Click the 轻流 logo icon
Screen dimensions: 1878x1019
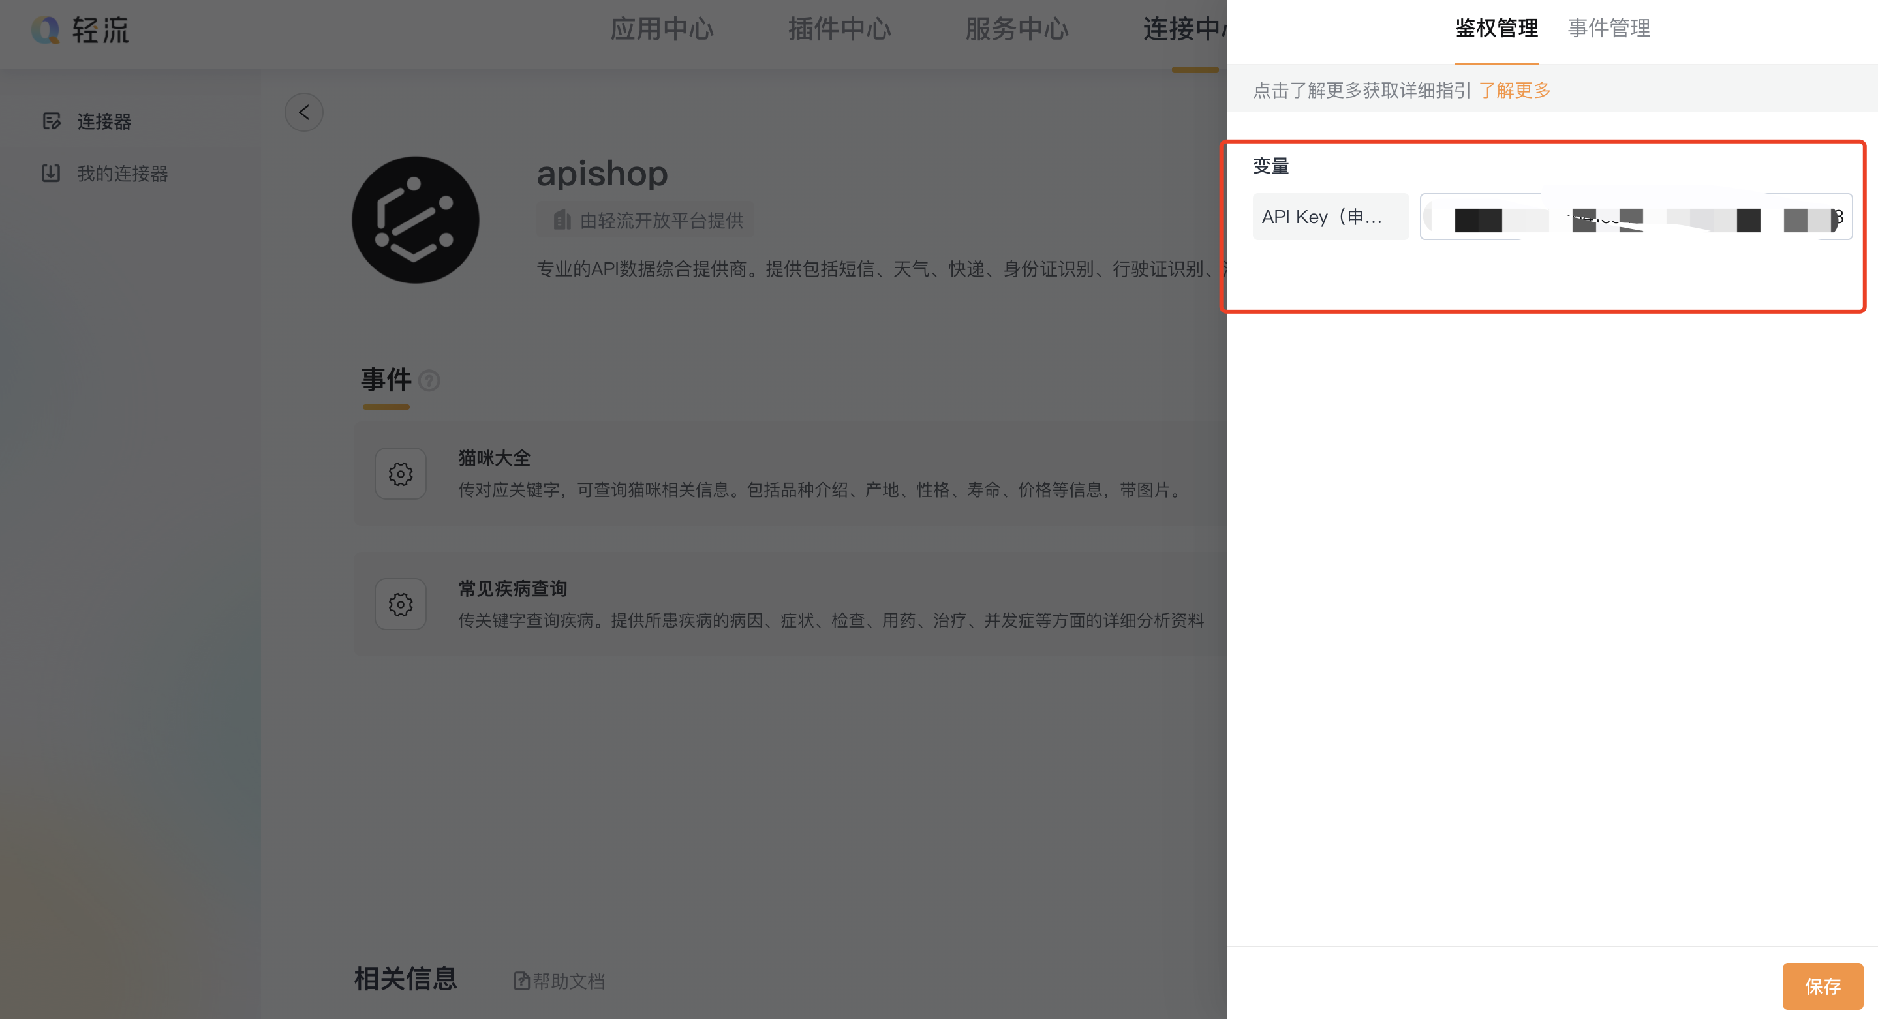pyautogui.click(x=45, y=30)
